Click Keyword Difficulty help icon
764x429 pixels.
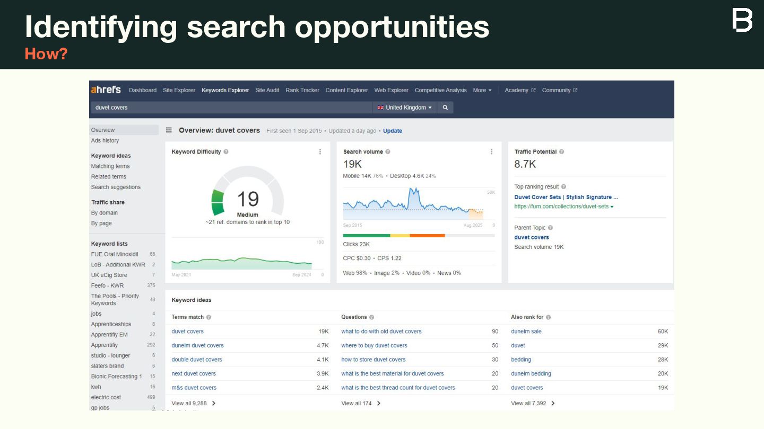click(226, 152)
